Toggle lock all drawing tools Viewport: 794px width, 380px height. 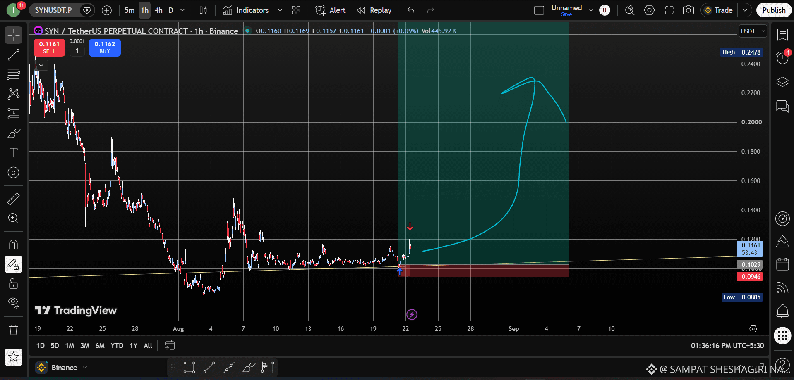tap(13, 284)
